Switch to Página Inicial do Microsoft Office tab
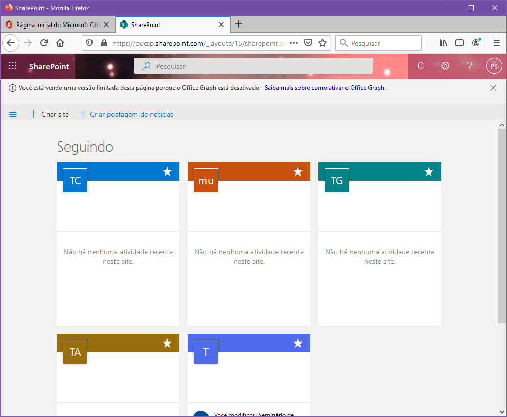Viewport: 507px width, 417px height. click(x=57, y=24)
